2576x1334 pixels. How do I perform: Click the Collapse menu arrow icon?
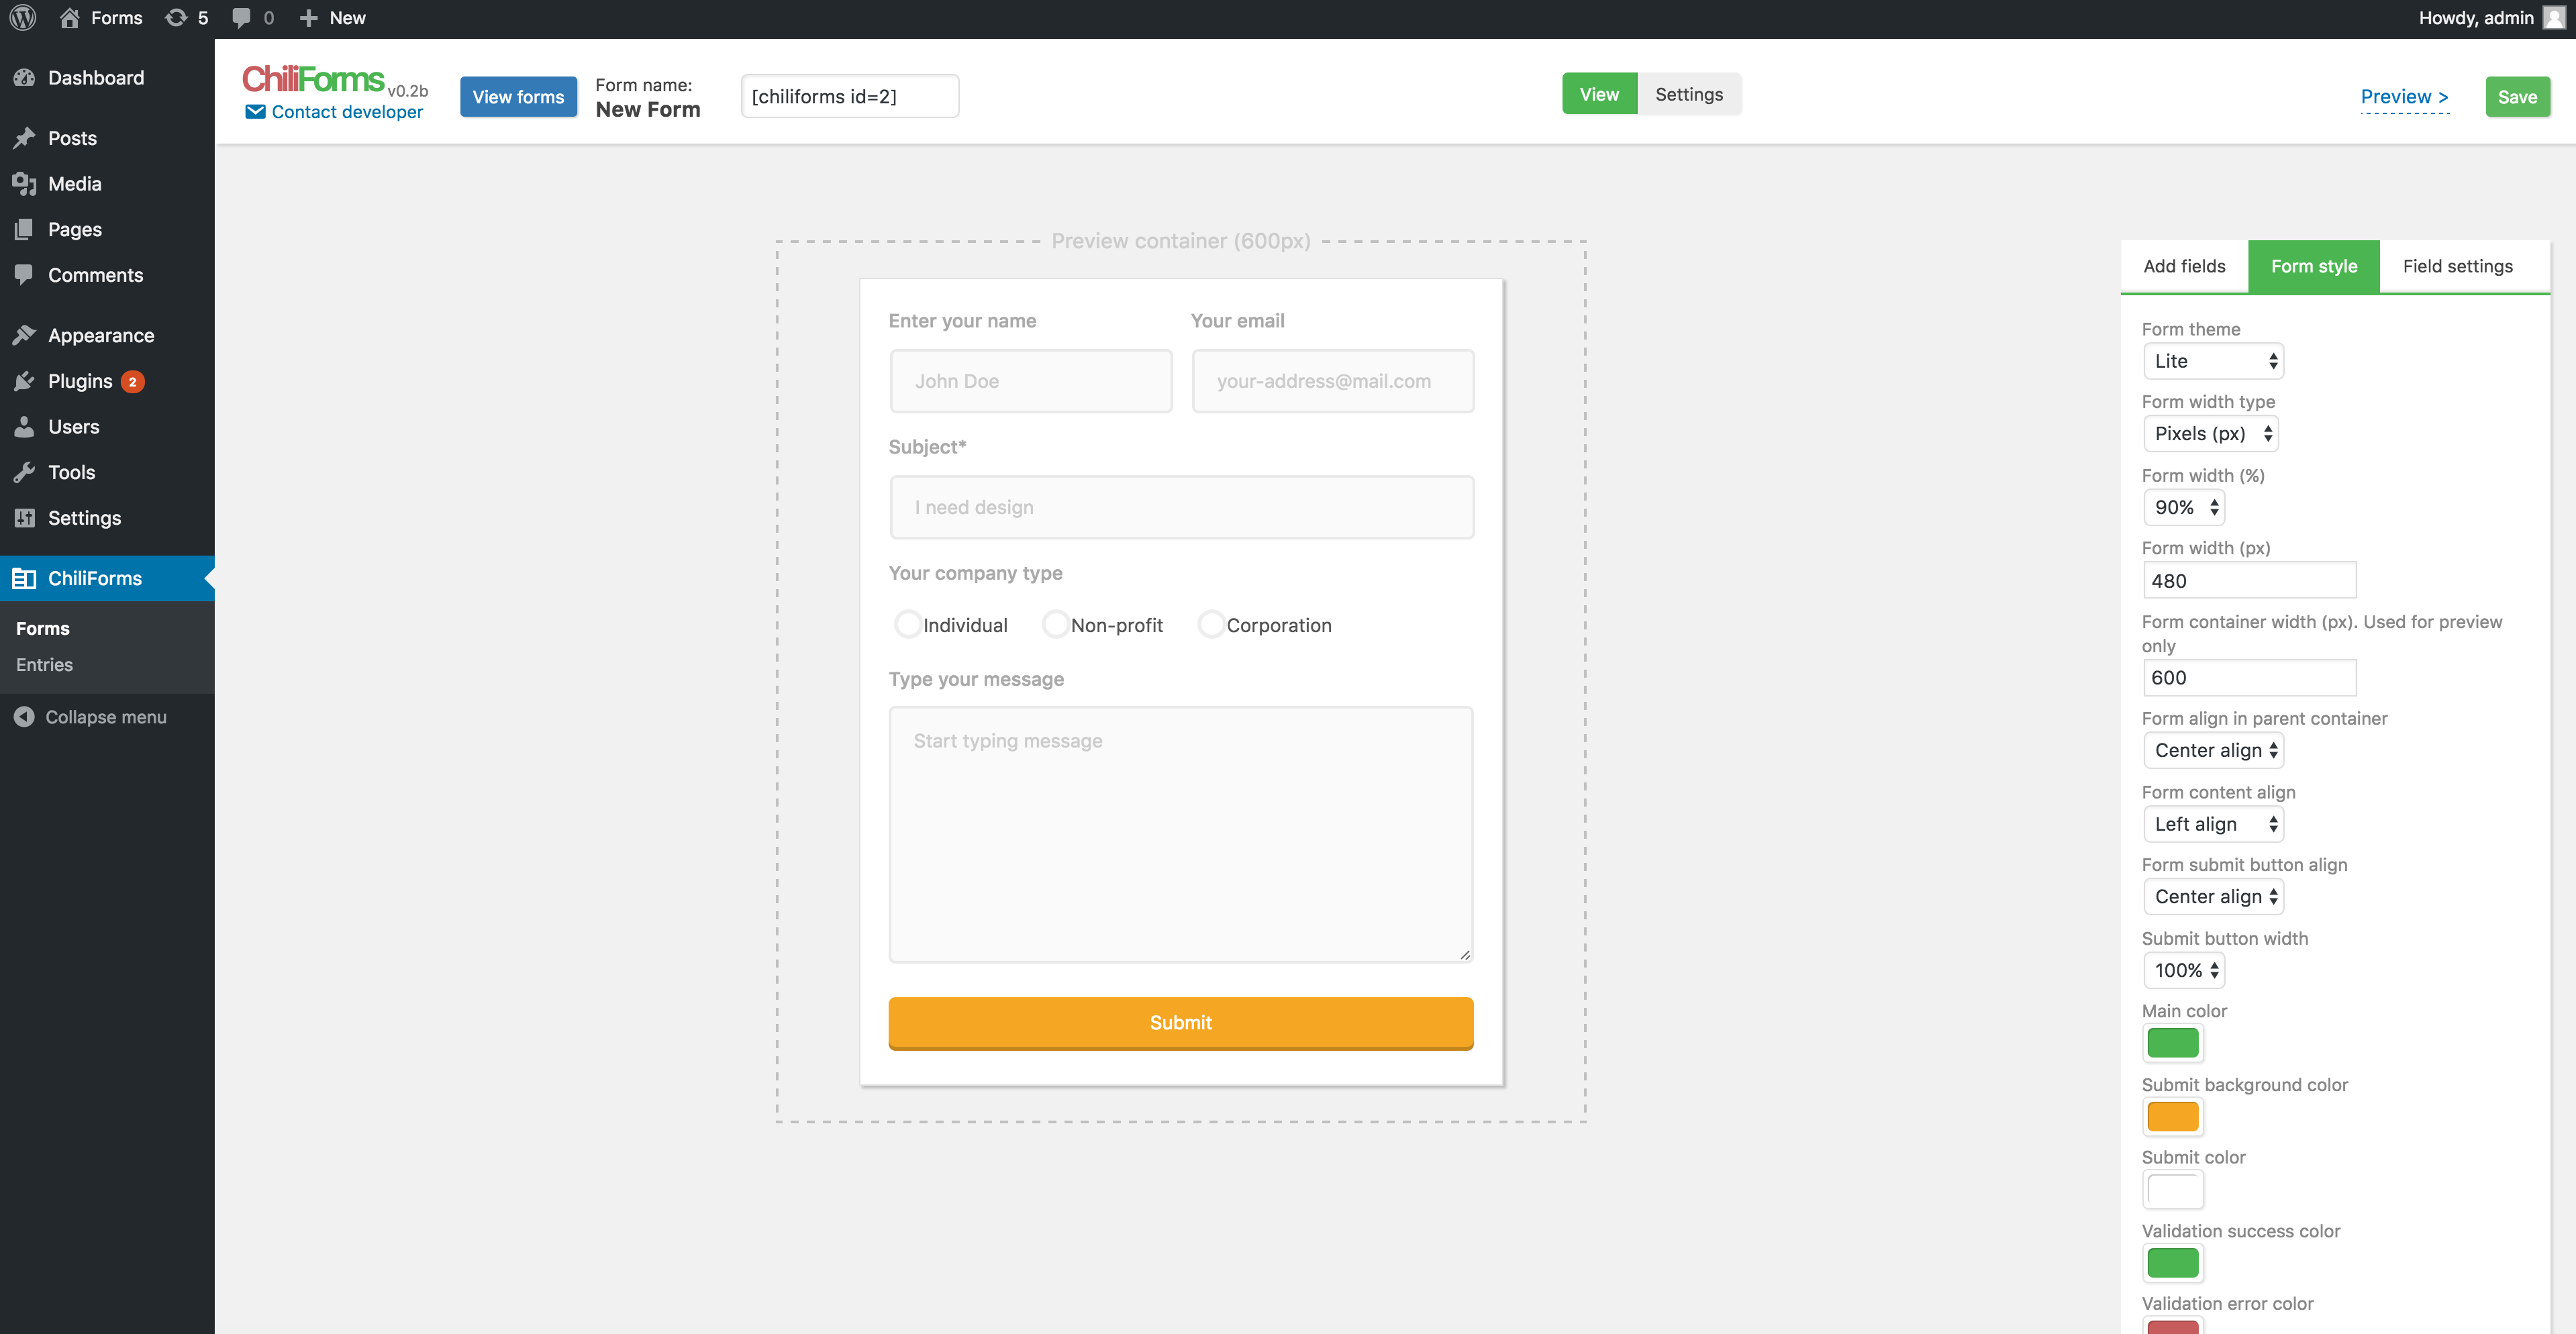tap(24, 717)
